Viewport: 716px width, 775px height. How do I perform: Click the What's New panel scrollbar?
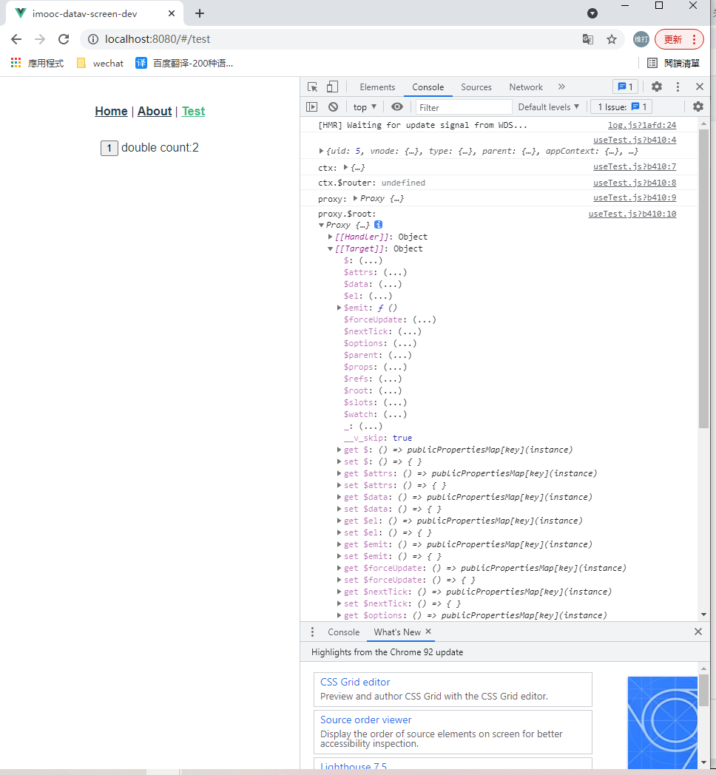tap(703, 690)
